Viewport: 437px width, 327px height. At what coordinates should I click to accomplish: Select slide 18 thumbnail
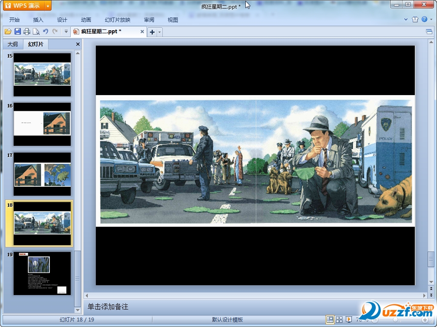click(42, 223)
